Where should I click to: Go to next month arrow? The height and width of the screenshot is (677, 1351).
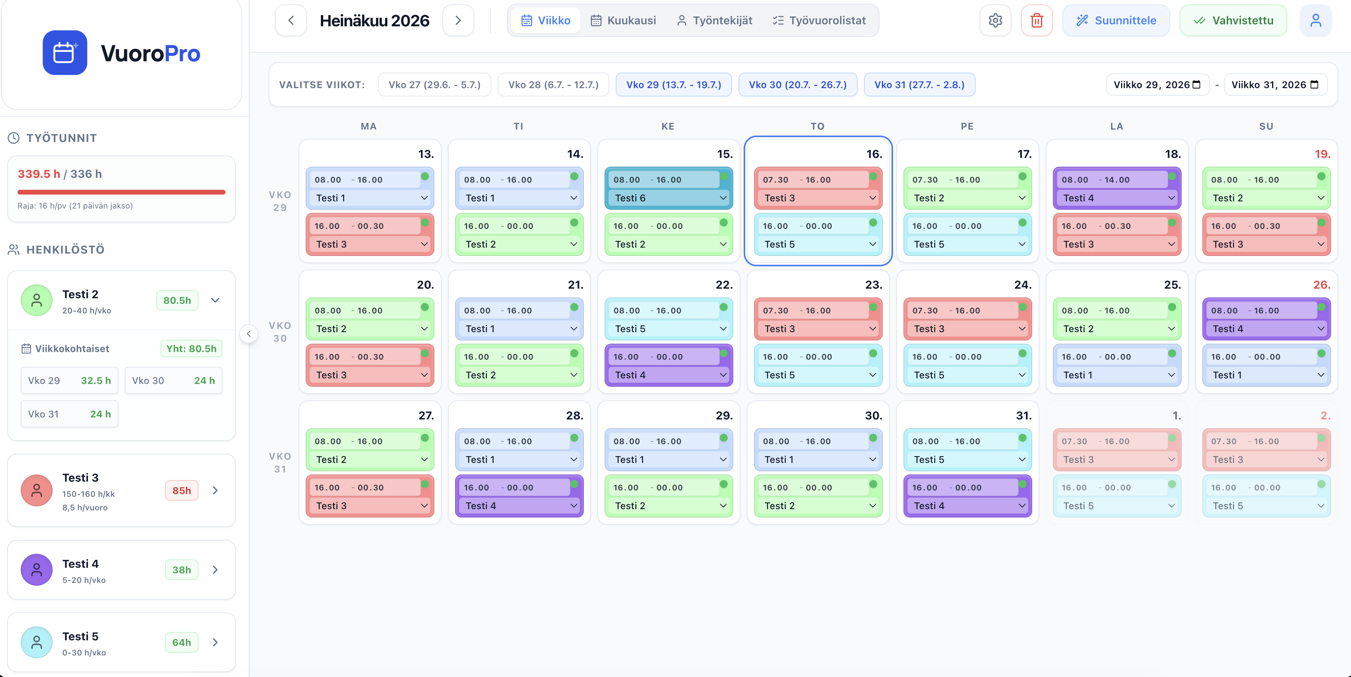point(458,20)
